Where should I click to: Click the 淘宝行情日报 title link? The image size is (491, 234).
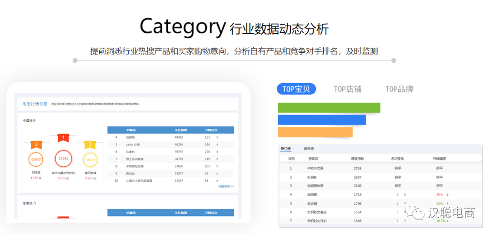pos(35,104)
